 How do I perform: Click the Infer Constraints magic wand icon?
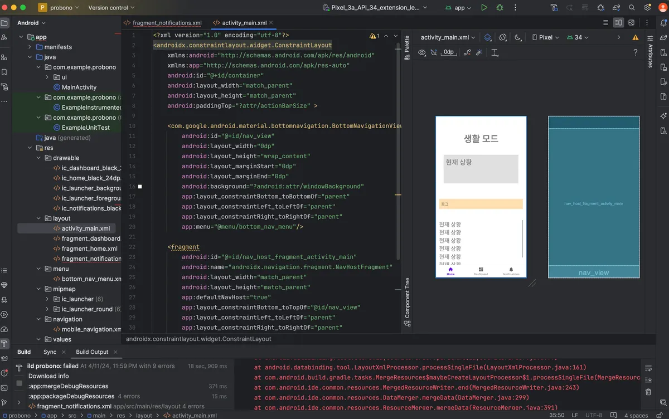pyautogui.click(x=479, y=52)
